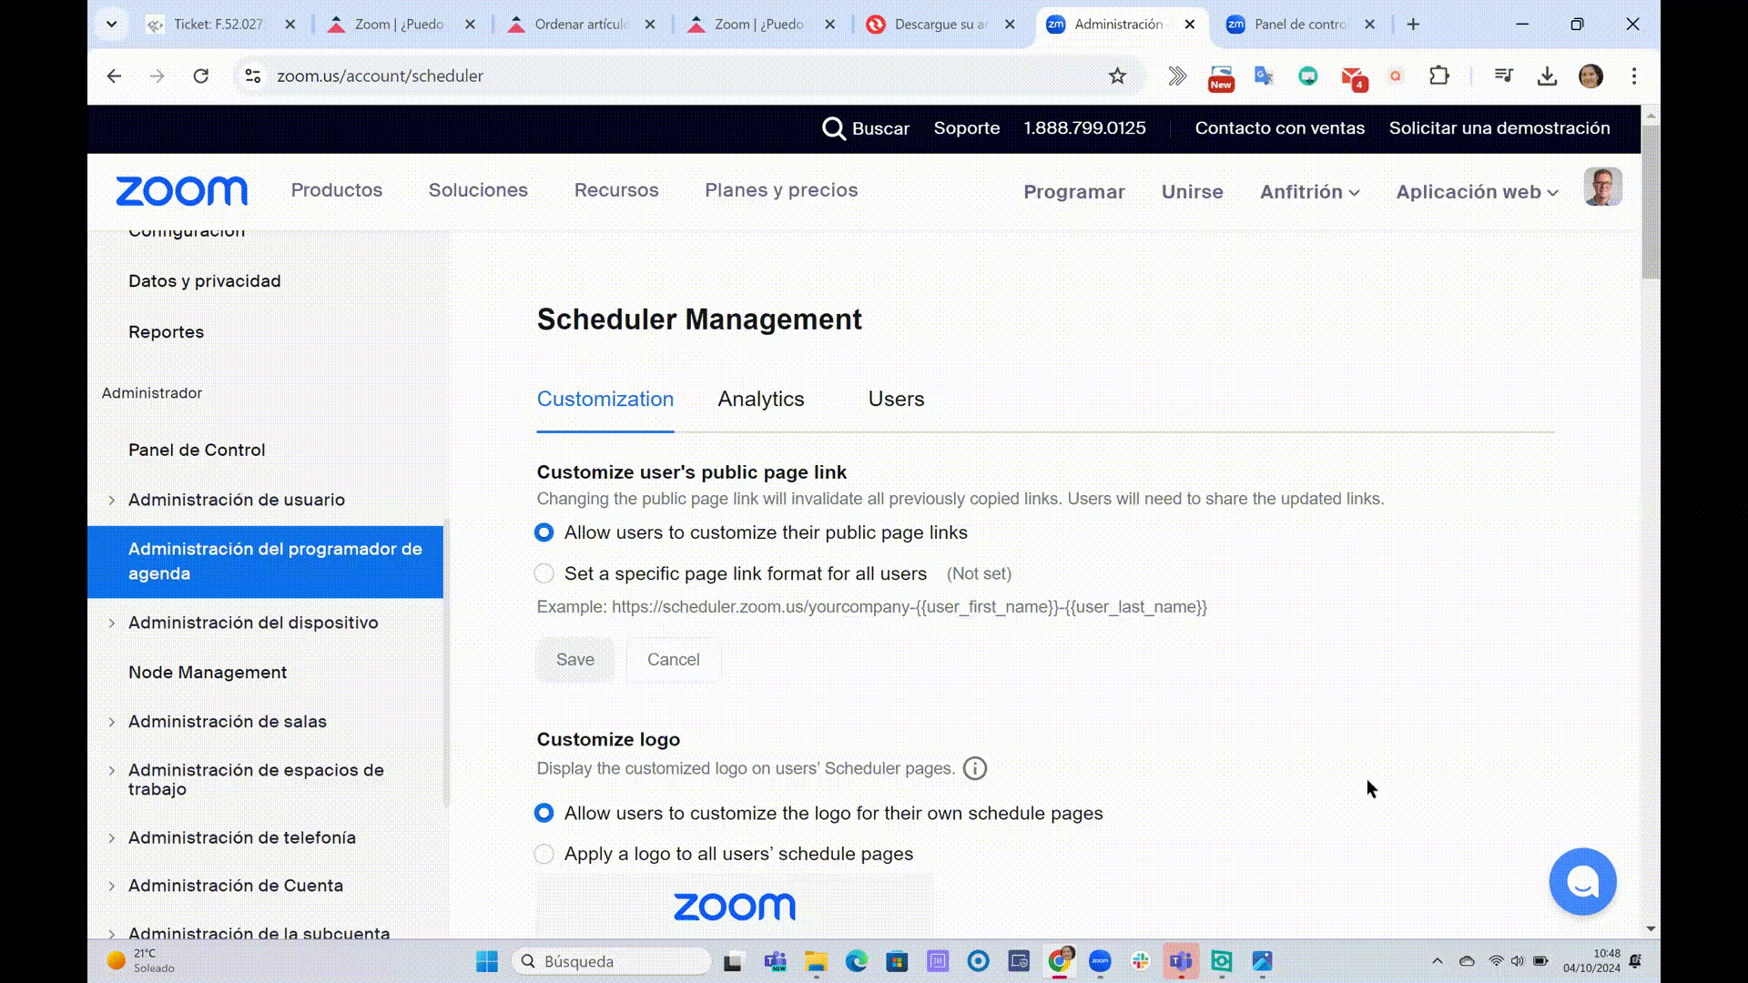
Task: Expand Administración de salas
Action: pos(111,722)
